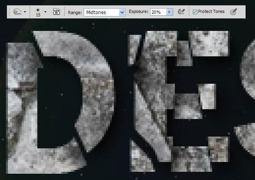The image size is (255, 180).
Task: Click the Range label text
Action: coord(74,12)
